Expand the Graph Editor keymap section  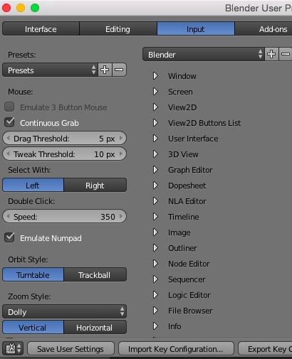(155, 170)
